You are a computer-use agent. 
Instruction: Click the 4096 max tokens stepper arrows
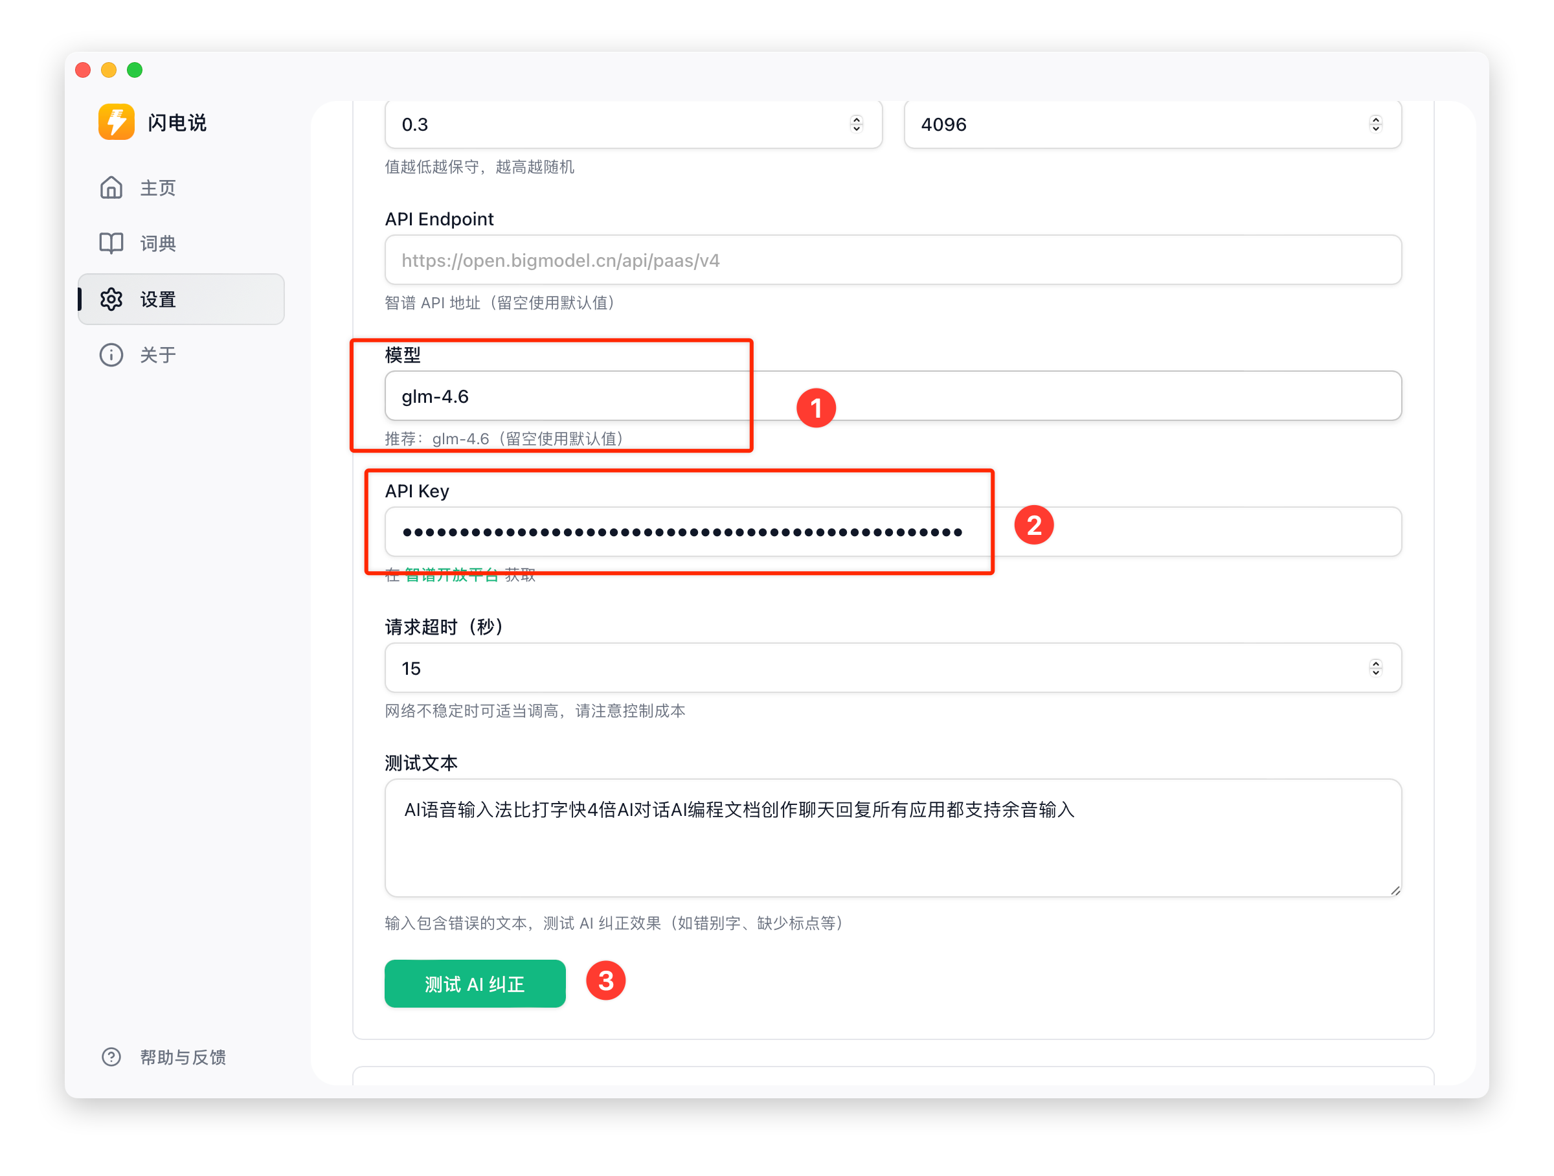pyautogui.click(x=1375, y=124)
